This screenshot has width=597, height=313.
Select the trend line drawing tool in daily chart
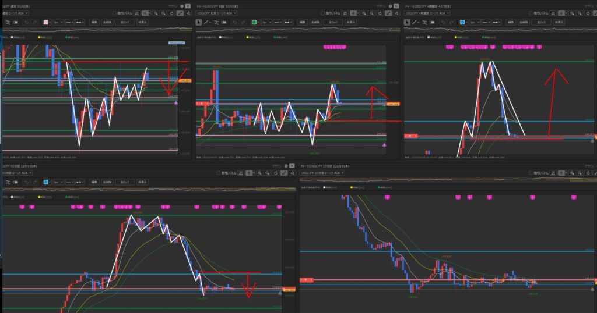click(x=206, y=22)
